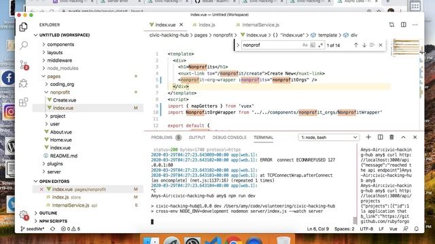
Task: Switch to the PROBLEMS panel tab
Action: pyautogui.click(x=166, y=138)
